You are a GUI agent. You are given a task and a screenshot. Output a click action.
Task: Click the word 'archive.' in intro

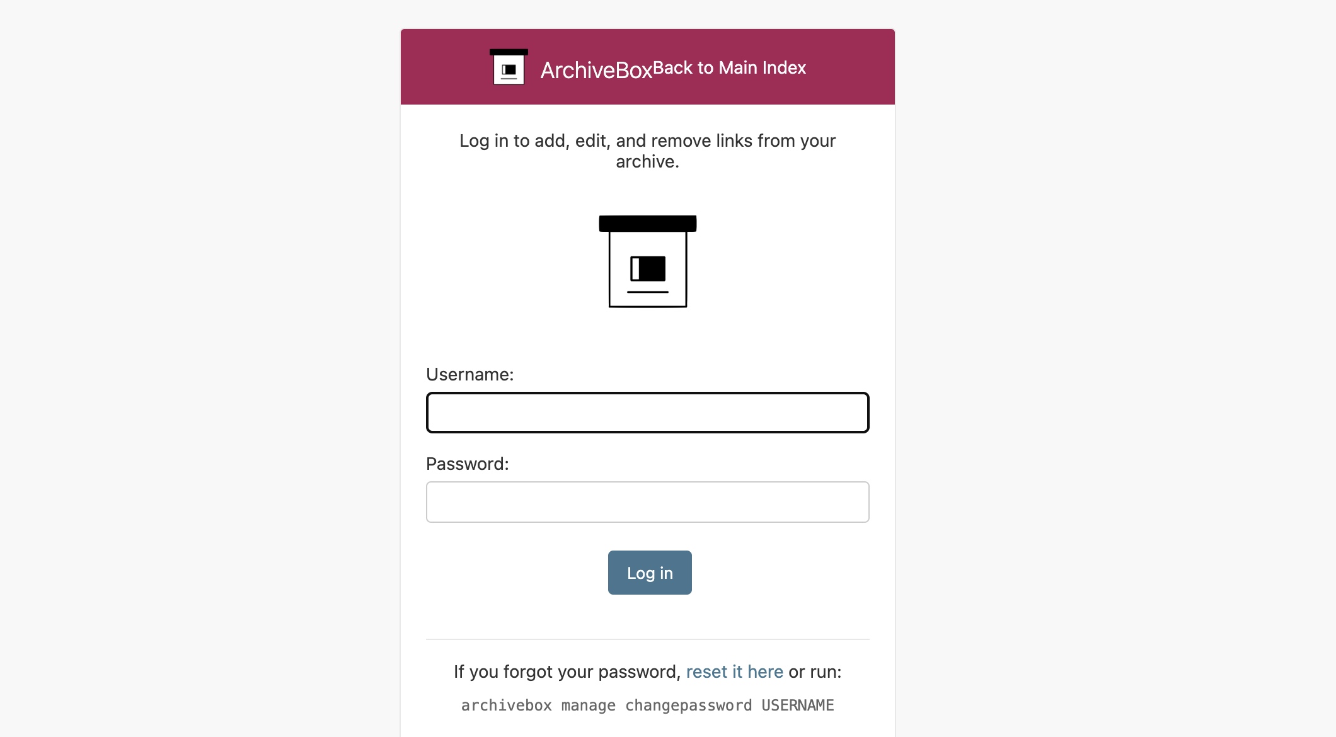pyautogui.click(x=647, y=161)
